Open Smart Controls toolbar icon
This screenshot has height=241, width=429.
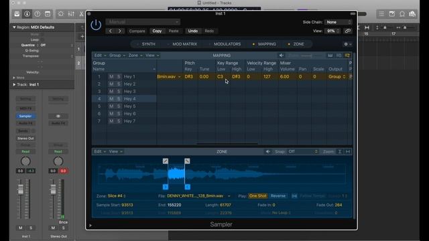(61, 14)
